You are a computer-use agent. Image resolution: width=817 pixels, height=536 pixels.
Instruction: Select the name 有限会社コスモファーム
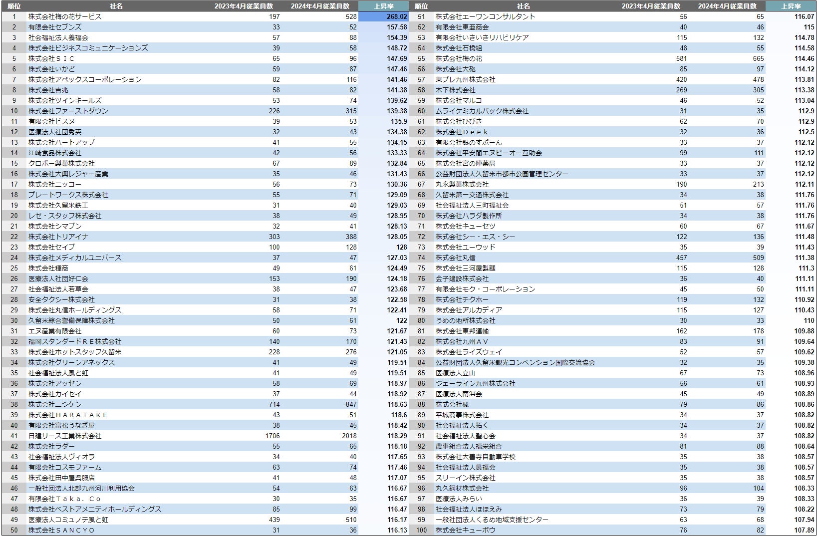(x=65, y=467)
